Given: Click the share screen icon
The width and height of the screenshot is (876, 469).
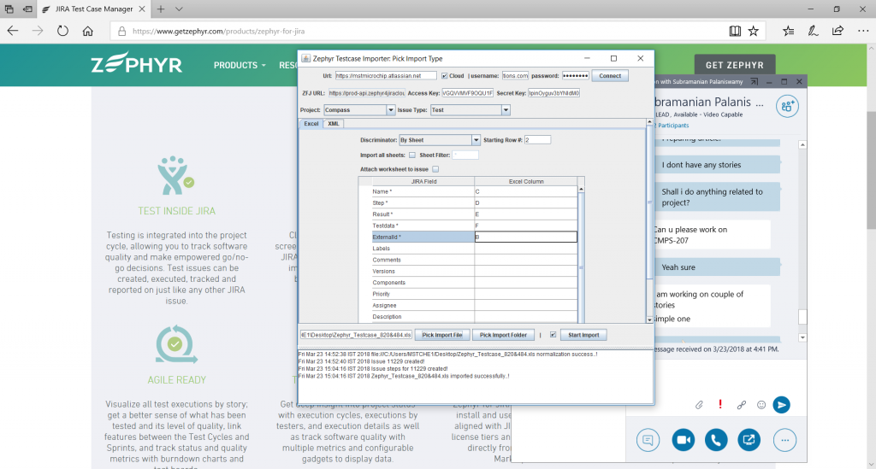Looking at the screenshot, I should coord(749,440).
